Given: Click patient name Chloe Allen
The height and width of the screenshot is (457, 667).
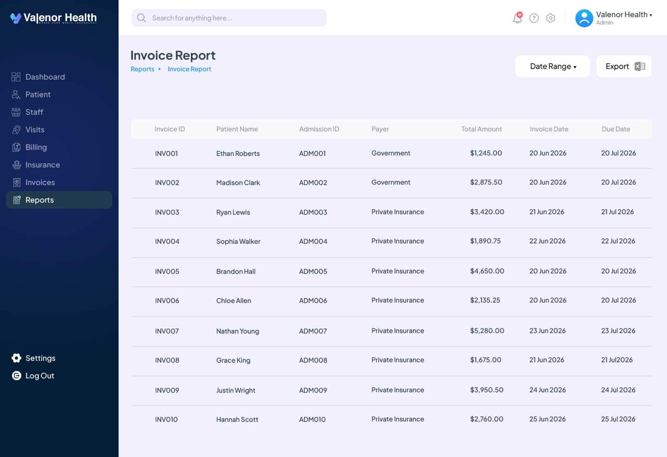Looking at the screenshot, I should pyautogui.click(x=233, y=301).
